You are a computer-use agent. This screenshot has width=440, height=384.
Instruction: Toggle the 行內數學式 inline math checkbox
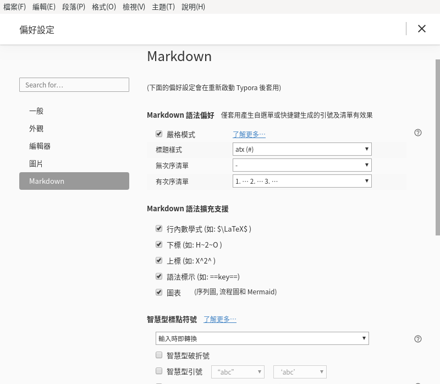159,228
